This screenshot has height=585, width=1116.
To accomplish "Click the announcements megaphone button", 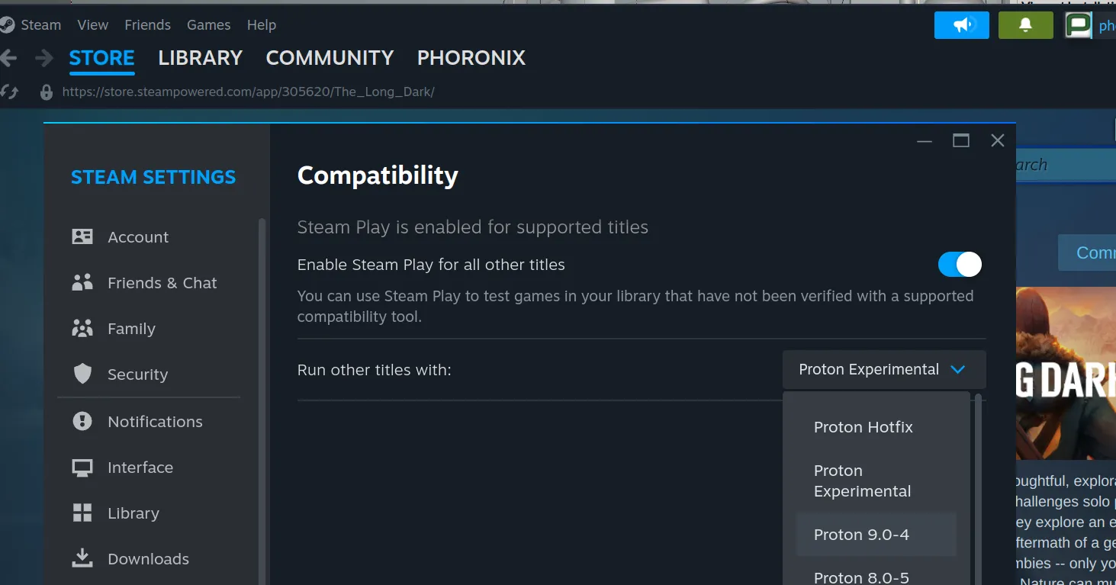I will click(x=961, y=25).
